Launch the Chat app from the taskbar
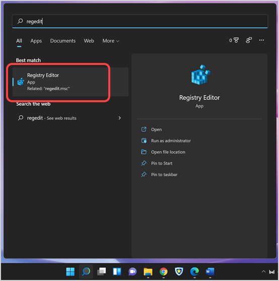 click(132, 271)
